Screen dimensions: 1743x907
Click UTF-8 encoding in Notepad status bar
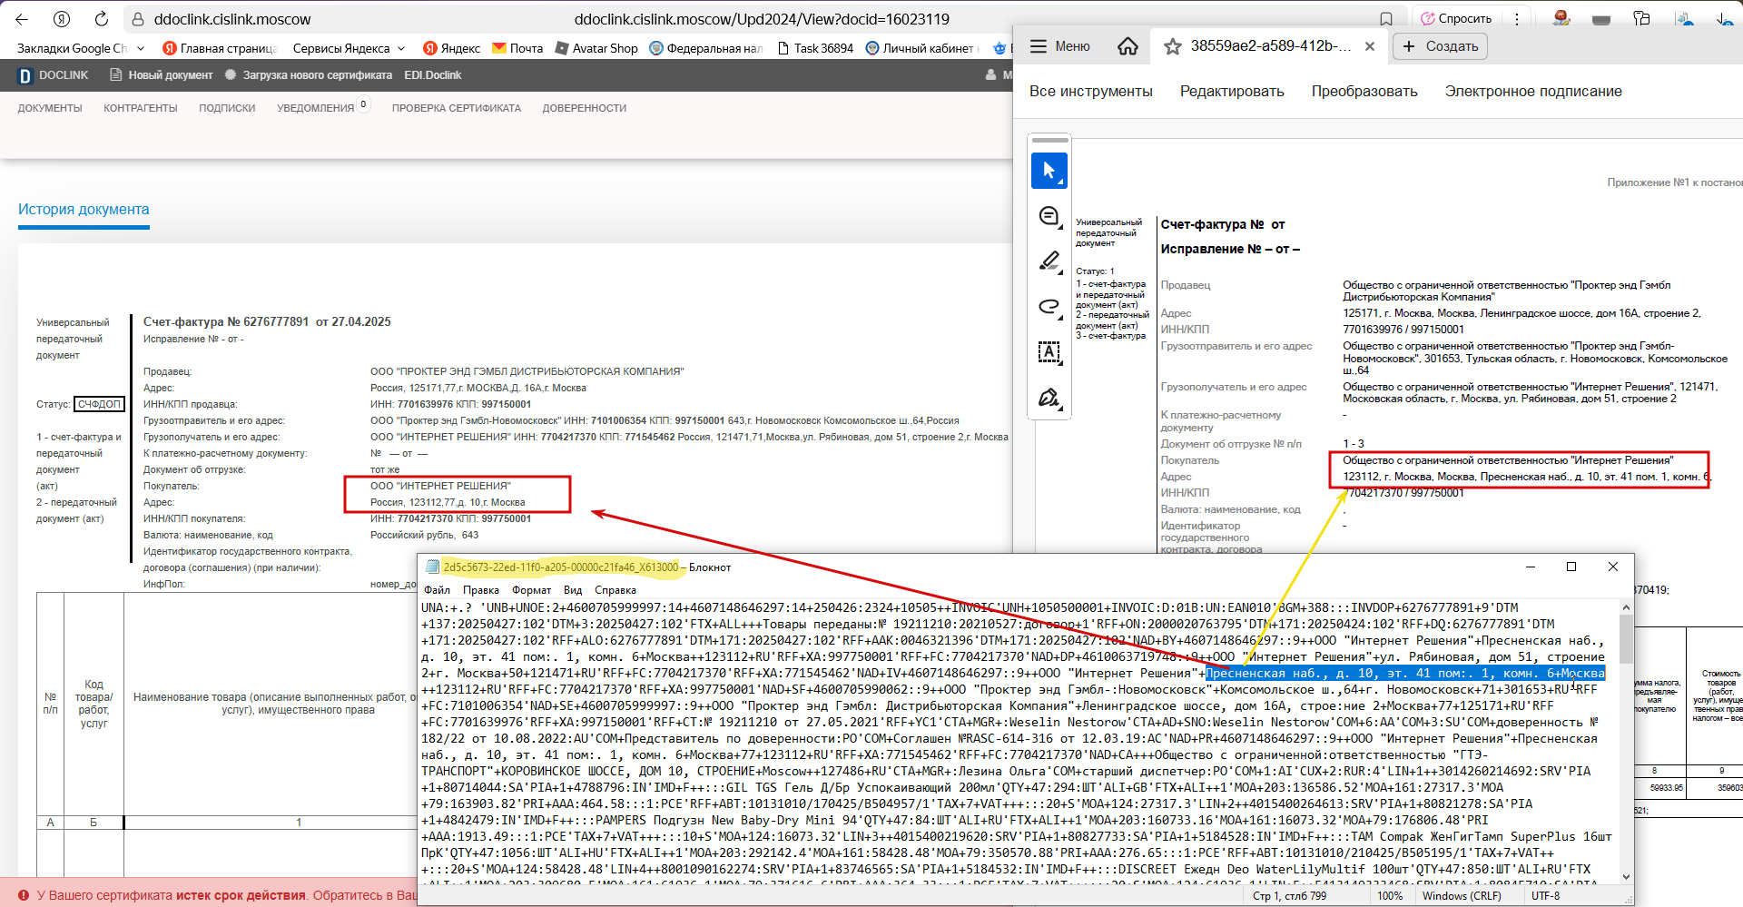pos(1546,896)
